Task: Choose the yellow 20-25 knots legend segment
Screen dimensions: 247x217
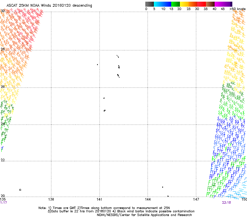Action: tap(184, 4)
